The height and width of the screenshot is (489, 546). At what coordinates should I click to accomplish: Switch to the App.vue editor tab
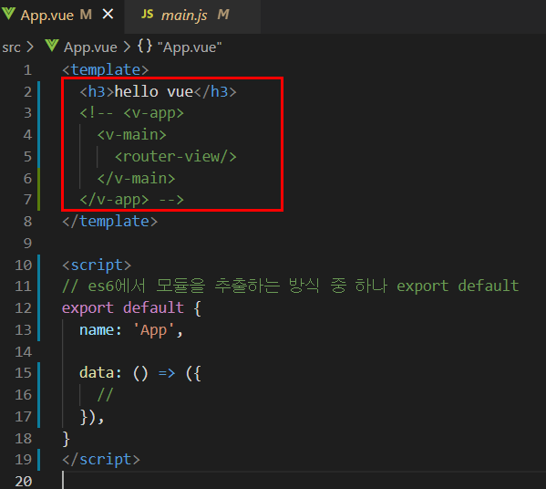[x=62, y=16]
